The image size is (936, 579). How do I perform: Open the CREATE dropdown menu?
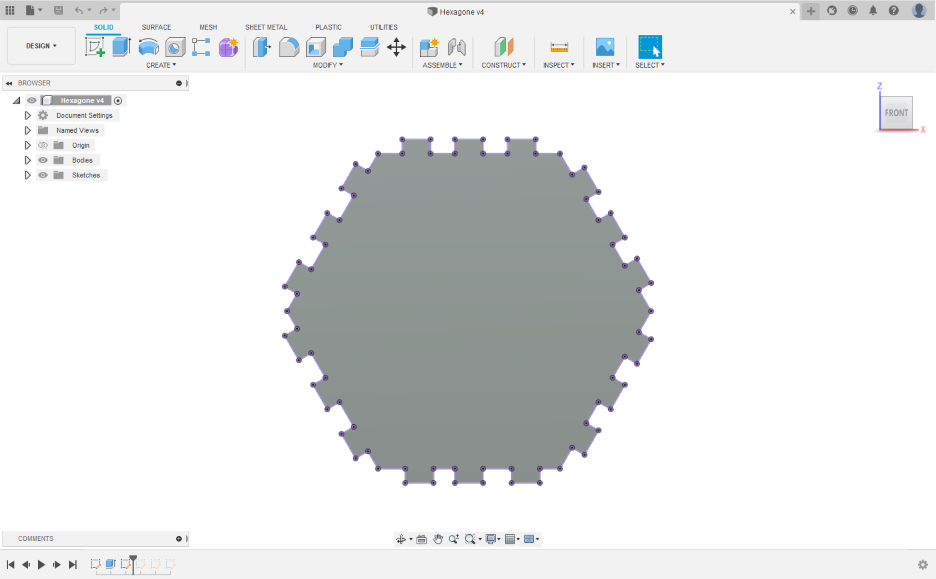[161, 65]
